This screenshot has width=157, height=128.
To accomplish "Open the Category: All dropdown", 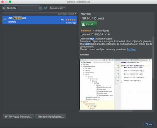I will [x=57, y=8].
